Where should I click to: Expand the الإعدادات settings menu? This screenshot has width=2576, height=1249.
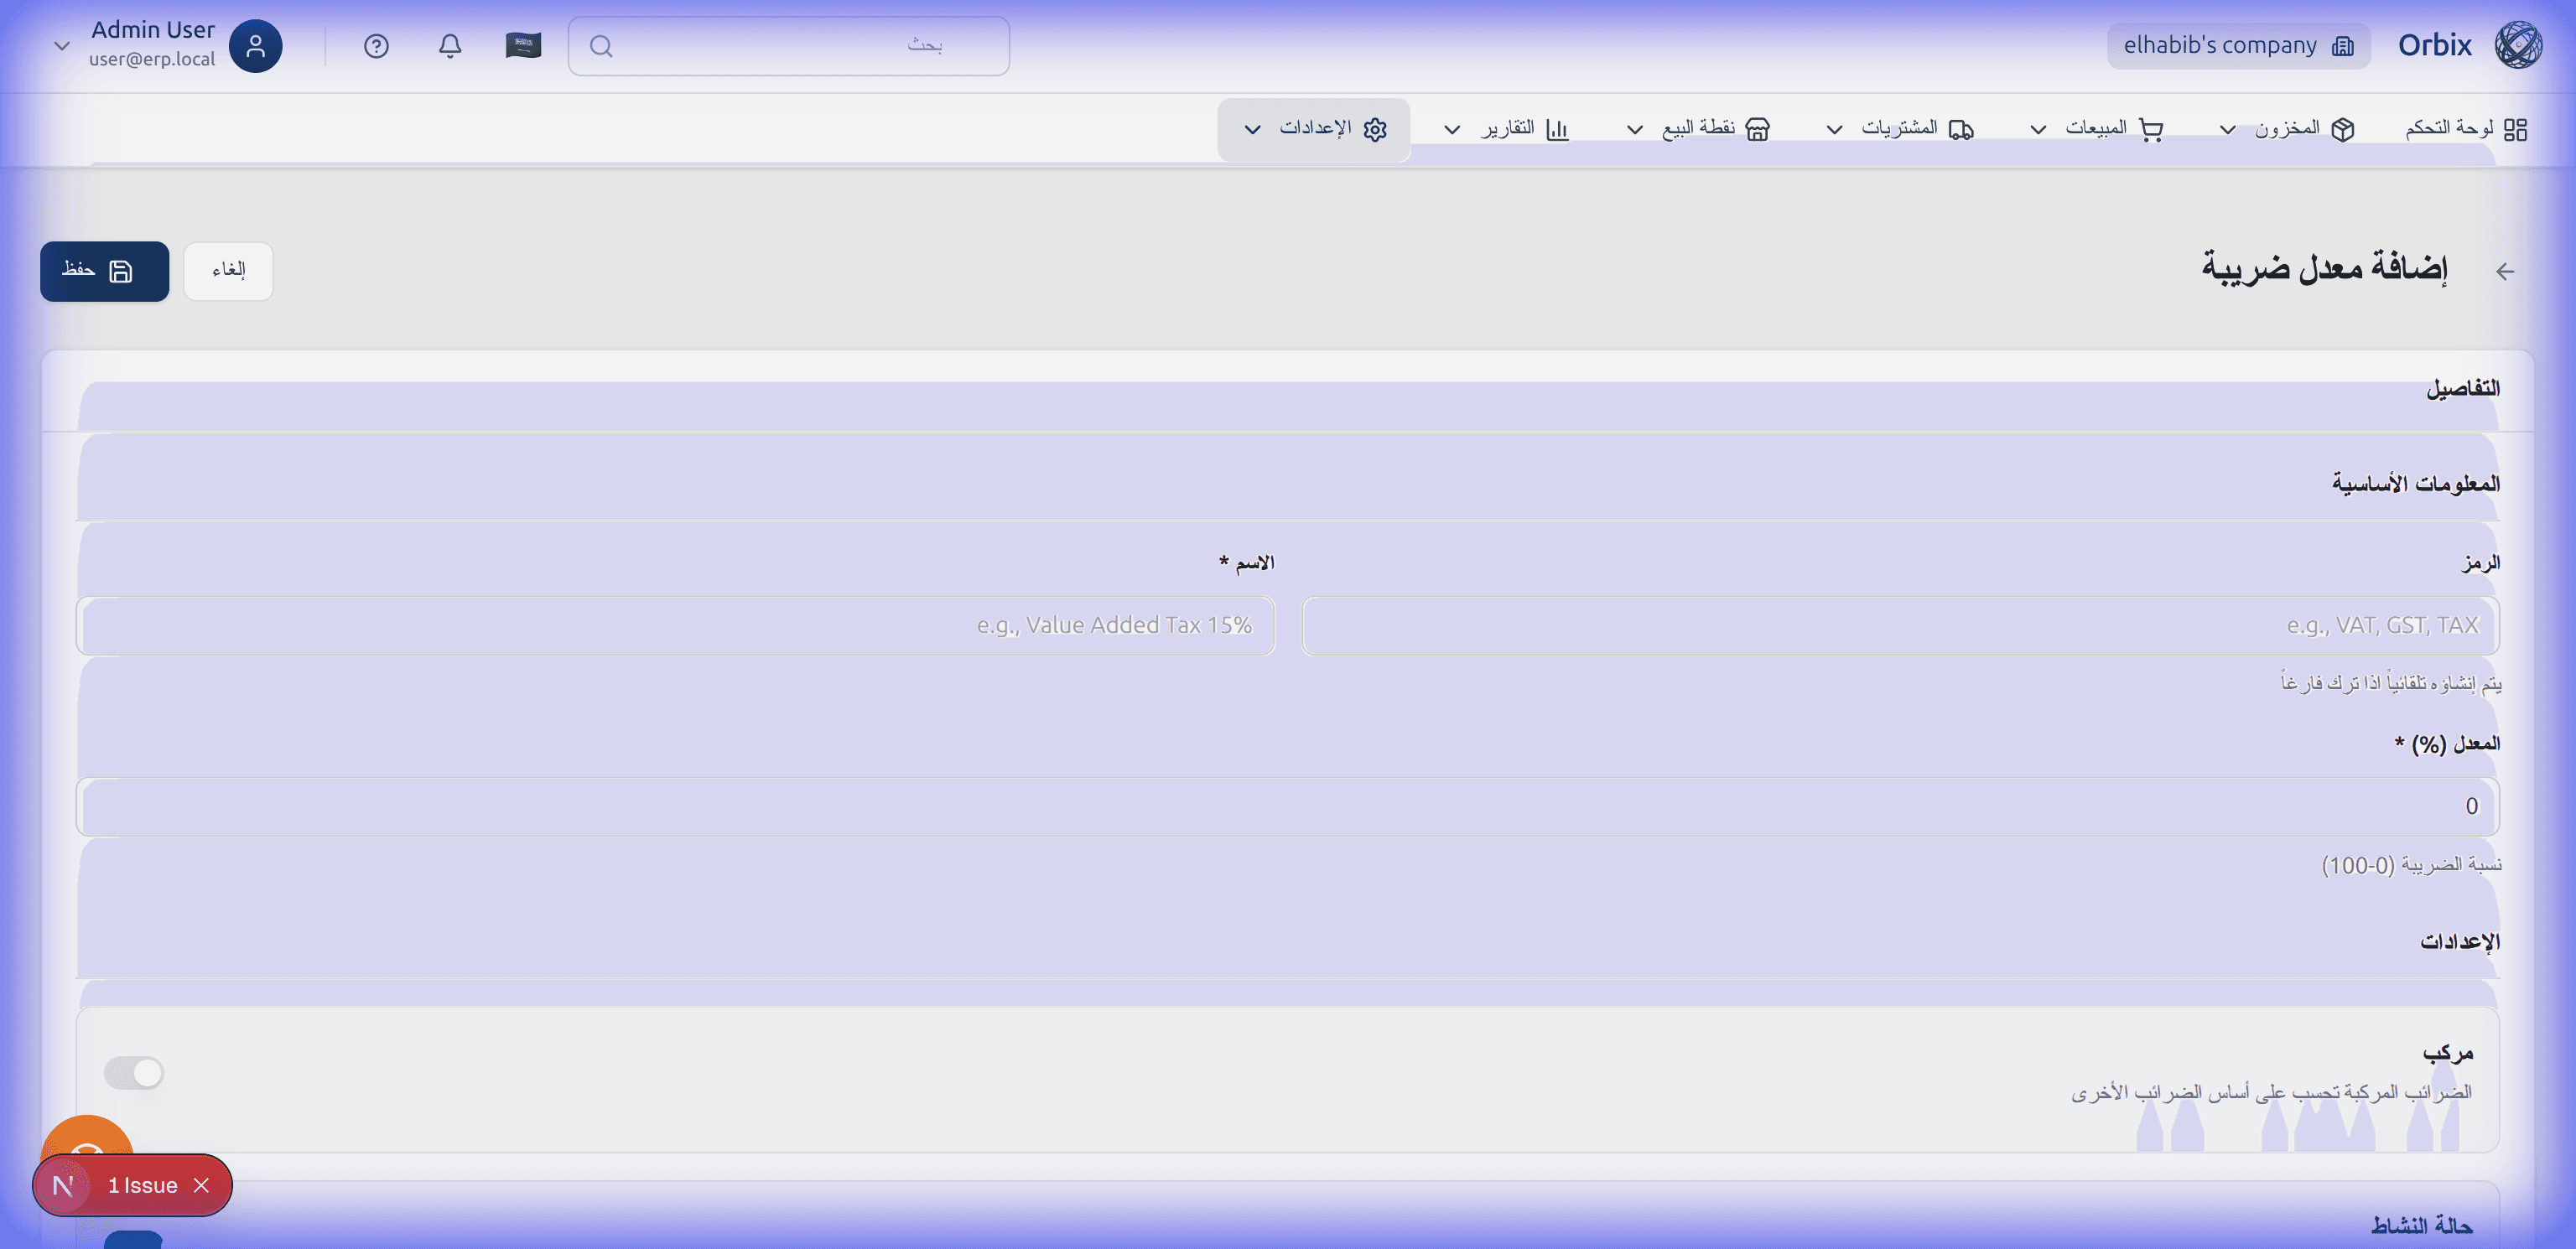coord(1313,129)
